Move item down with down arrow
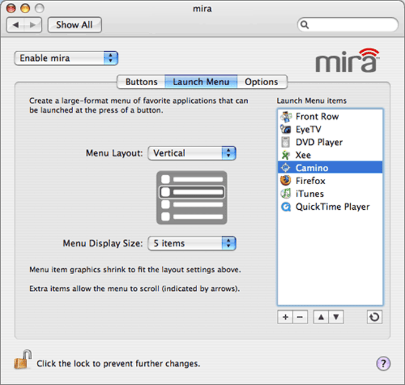Viewport: 405px width, 385px height. 336,317
